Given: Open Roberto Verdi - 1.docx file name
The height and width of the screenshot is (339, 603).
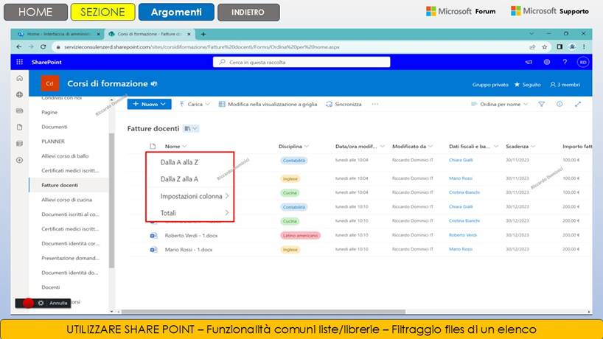Looking at the screenshot, I should (x=191, y=235).
